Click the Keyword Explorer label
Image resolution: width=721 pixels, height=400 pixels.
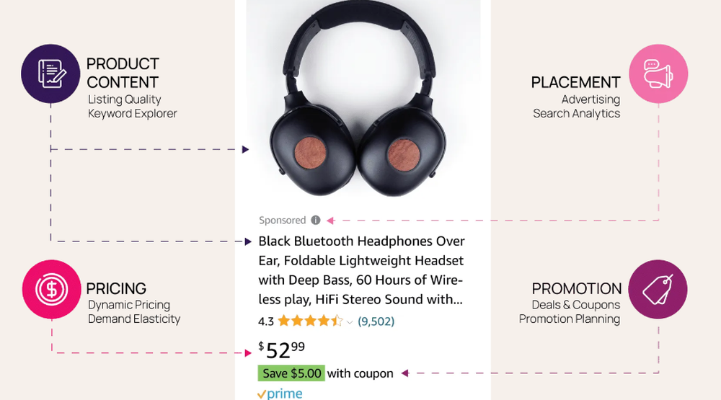(133, 114)
